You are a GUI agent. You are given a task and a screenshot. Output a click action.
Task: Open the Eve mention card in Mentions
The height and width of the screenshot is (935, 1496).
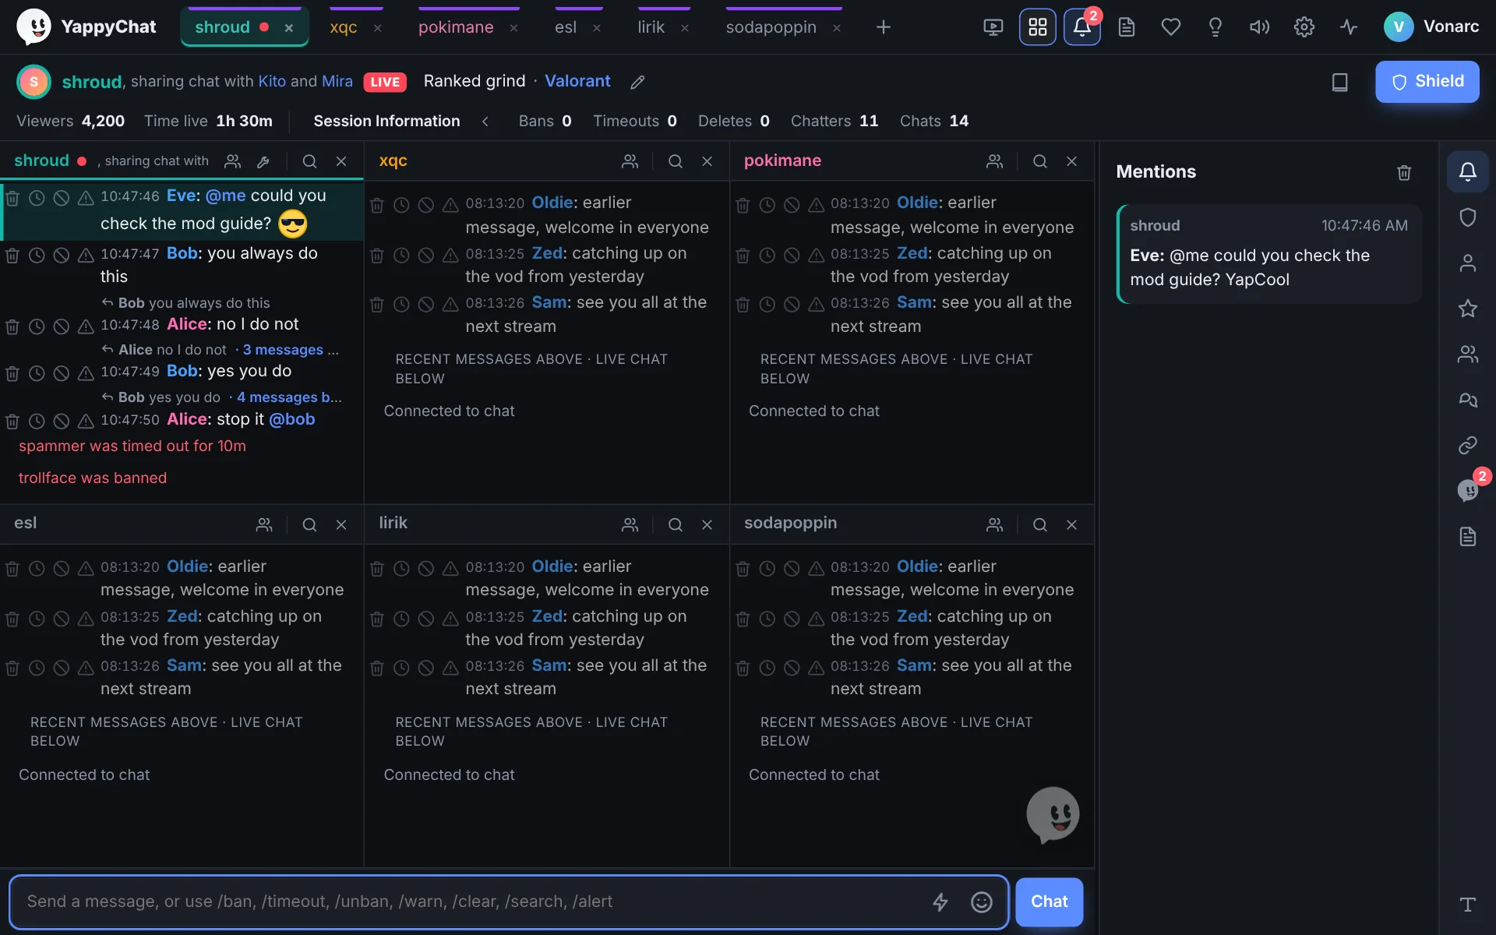point(1269,254)
